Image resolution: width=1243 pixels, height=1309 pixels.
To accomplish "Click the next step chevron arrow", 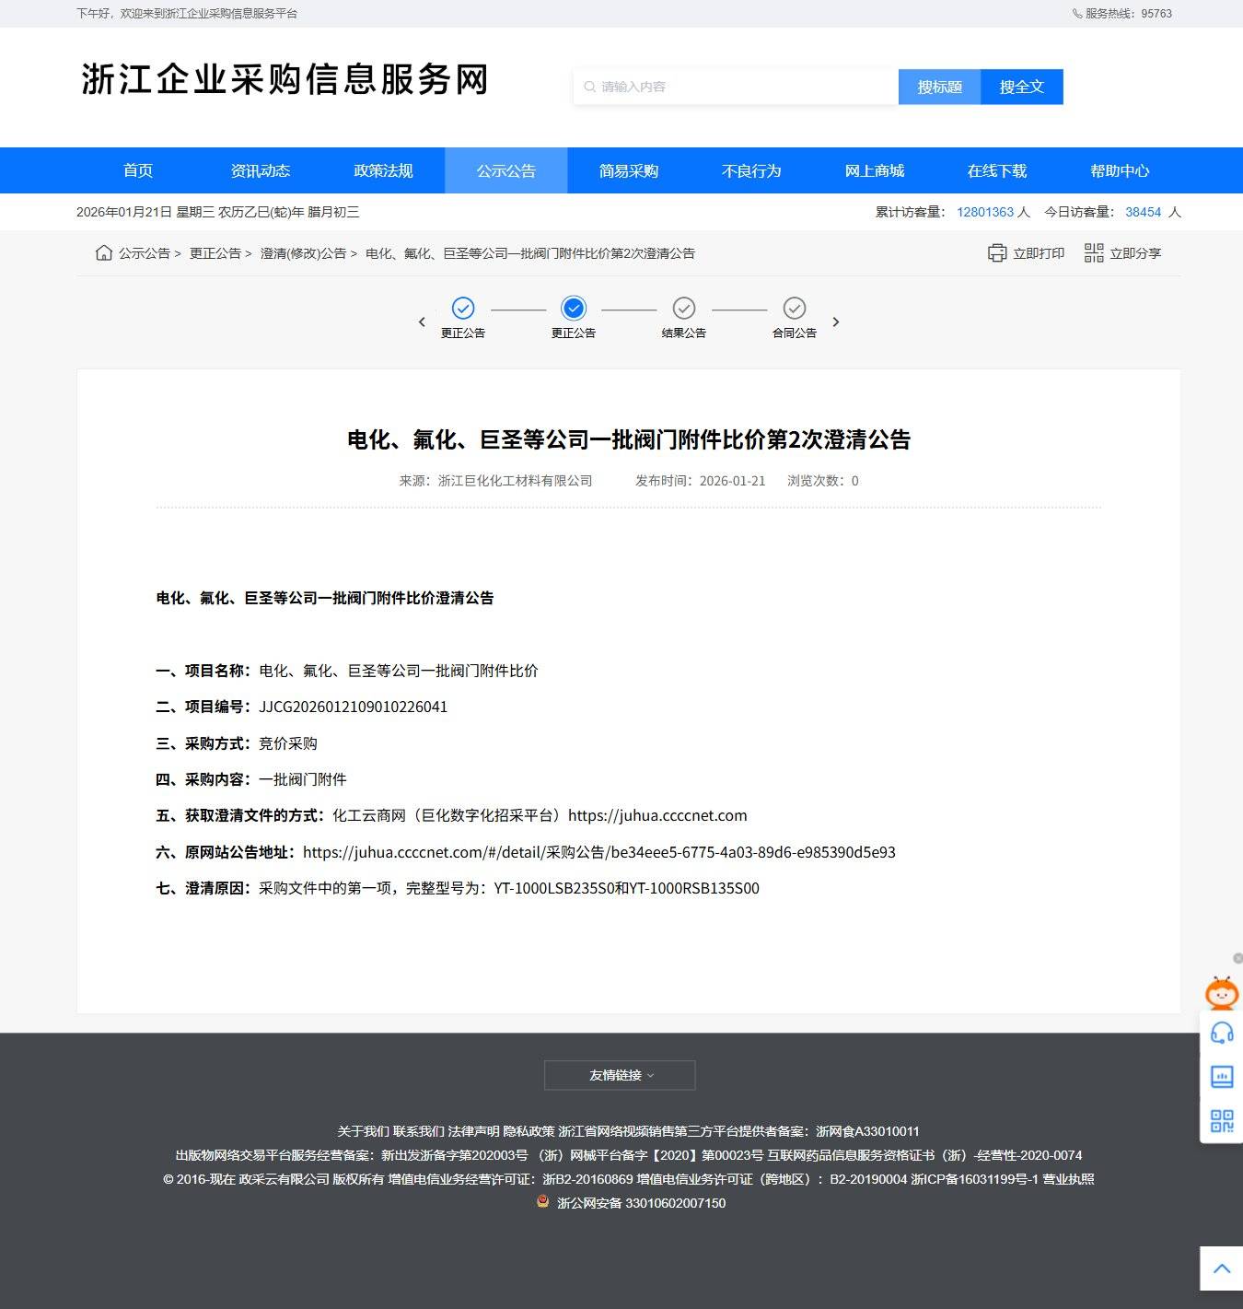I will coord(836,321).
